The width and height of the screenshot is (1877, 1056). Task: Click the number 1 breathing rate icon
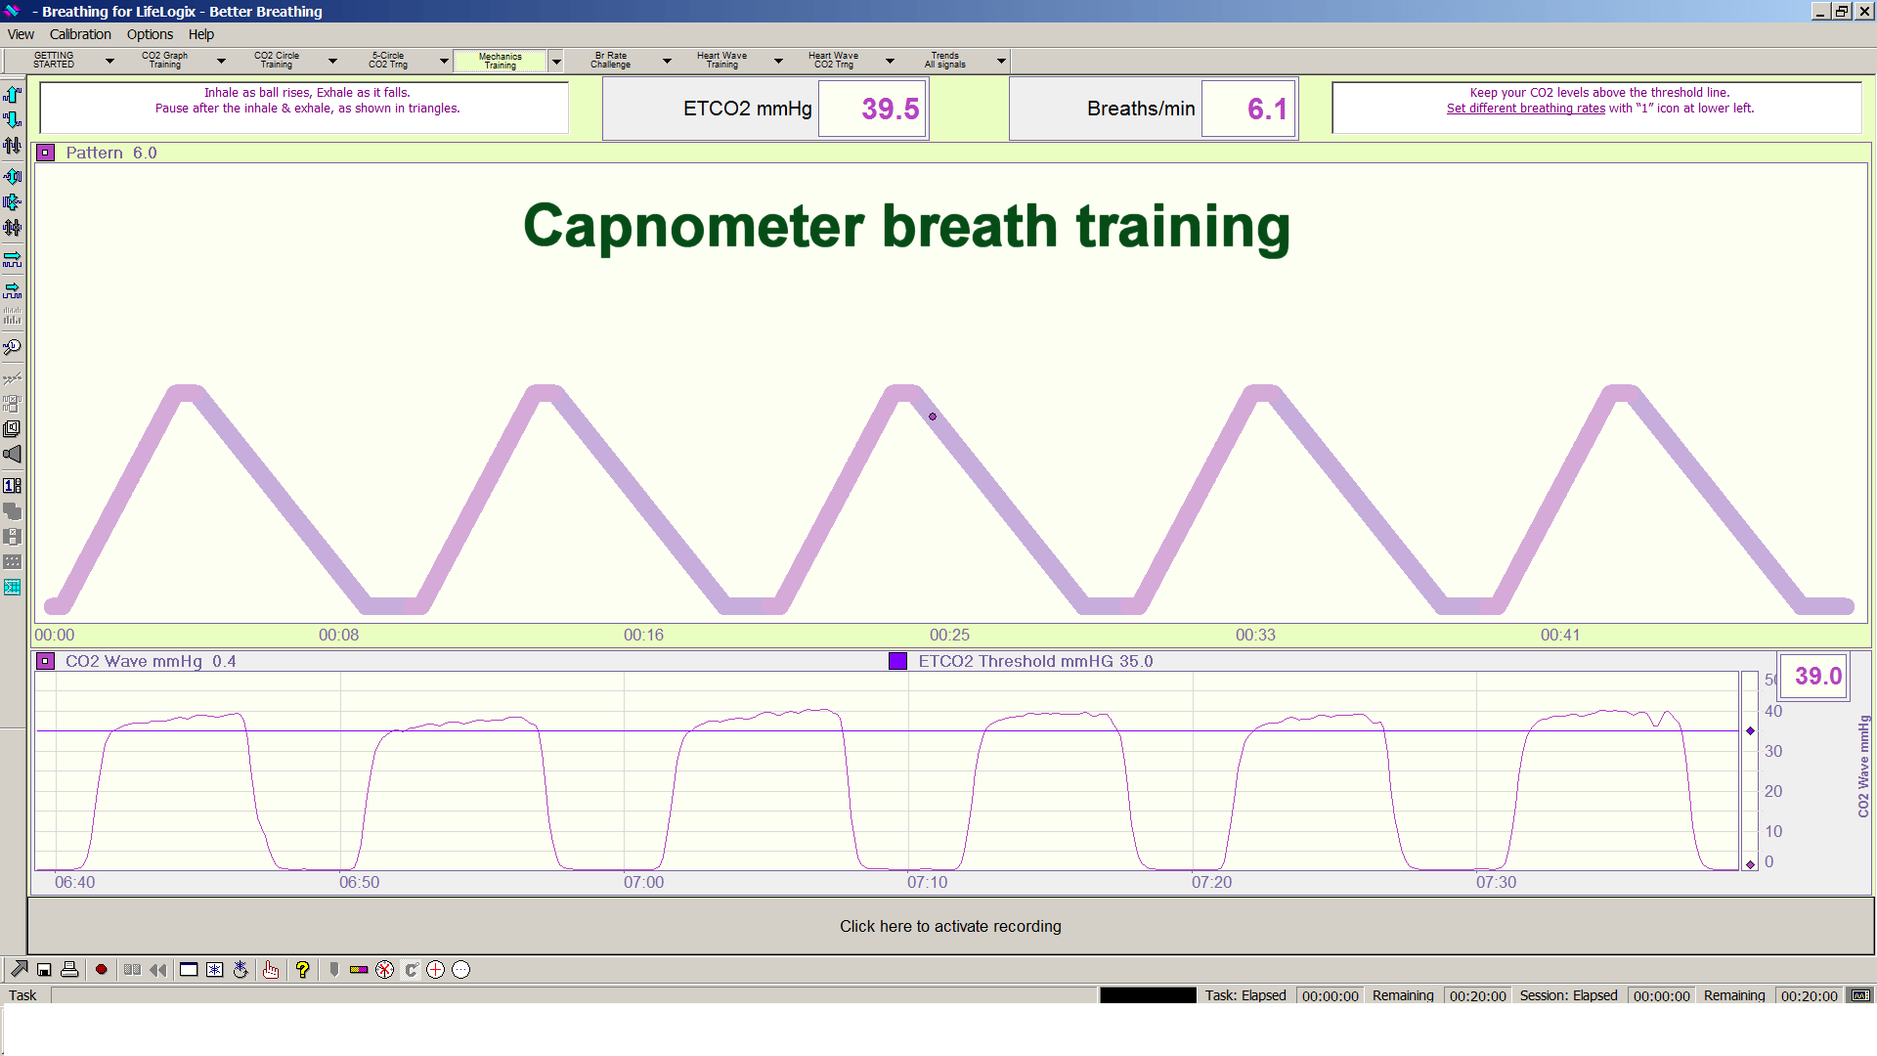point(13,486)
